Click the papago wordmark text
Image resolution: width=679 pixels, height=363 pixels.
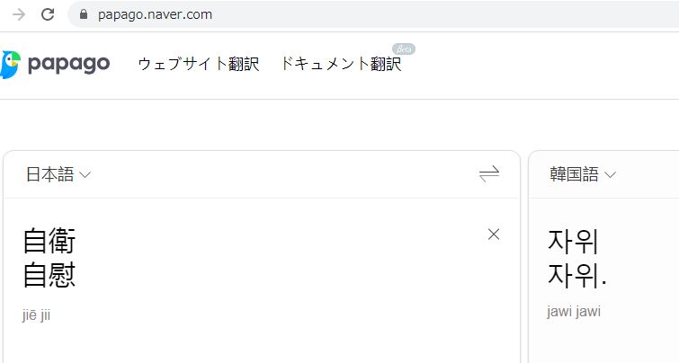(69, 65)
